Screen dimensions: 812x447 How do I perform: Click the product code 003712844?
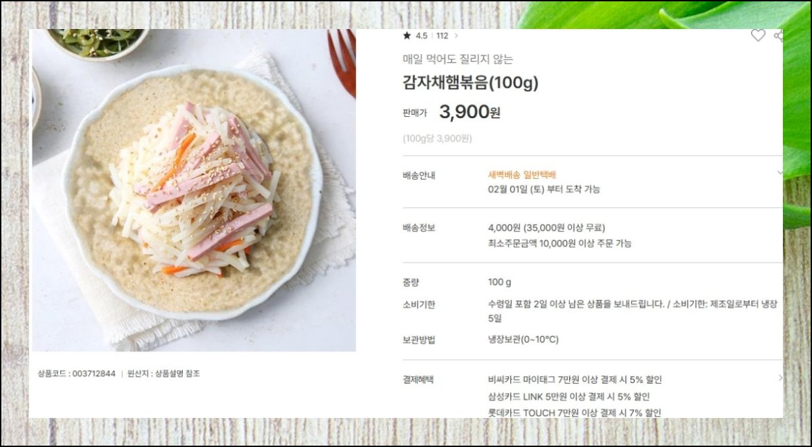pos(76,373)
